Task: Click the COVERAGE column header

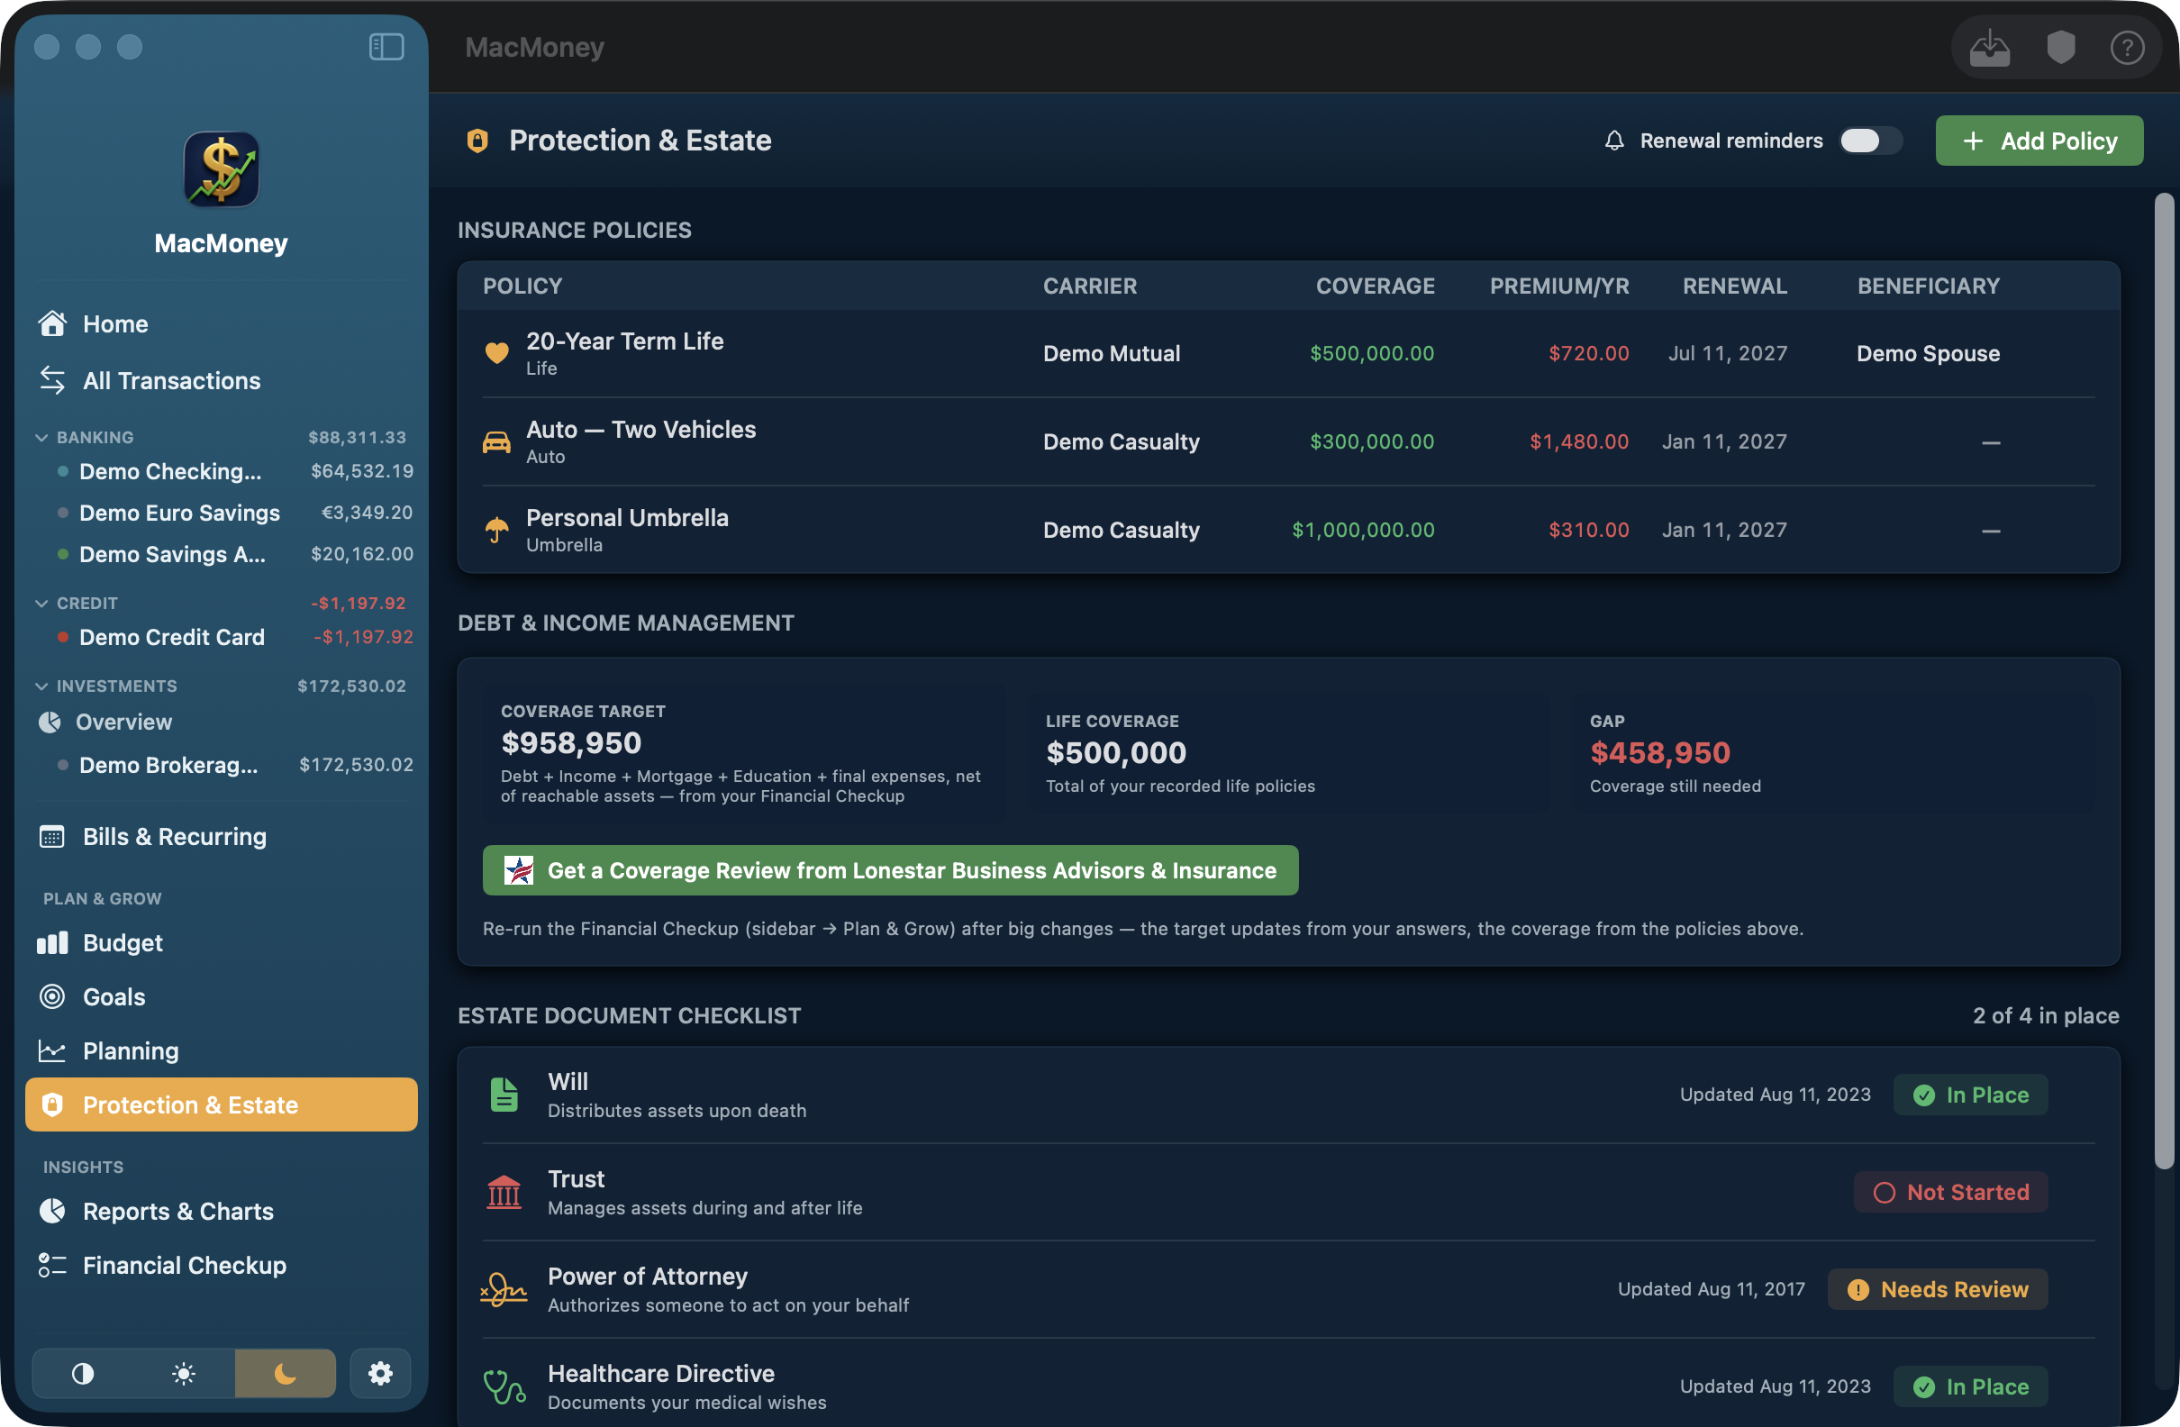Action: 1375,286
